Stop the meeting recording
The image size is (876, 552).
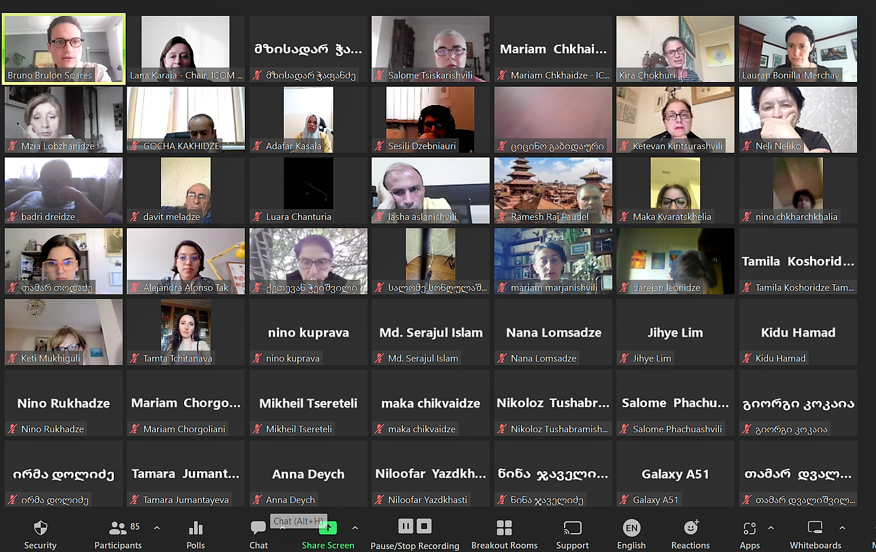tap(425, 526)
